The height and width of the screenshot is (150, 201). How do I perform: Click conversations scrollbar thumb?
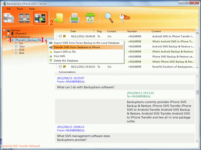click(x=197, y=92)
